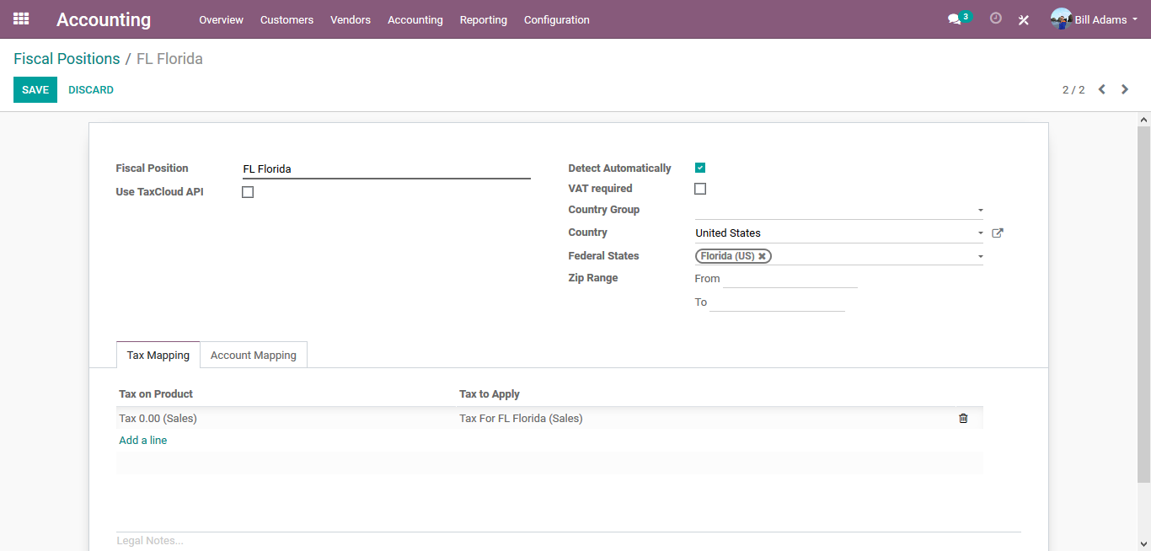Viewport: 1151px width, 551px height.
Task: Expand the Country dropdown arrow
Action: (x=980, y=233)
